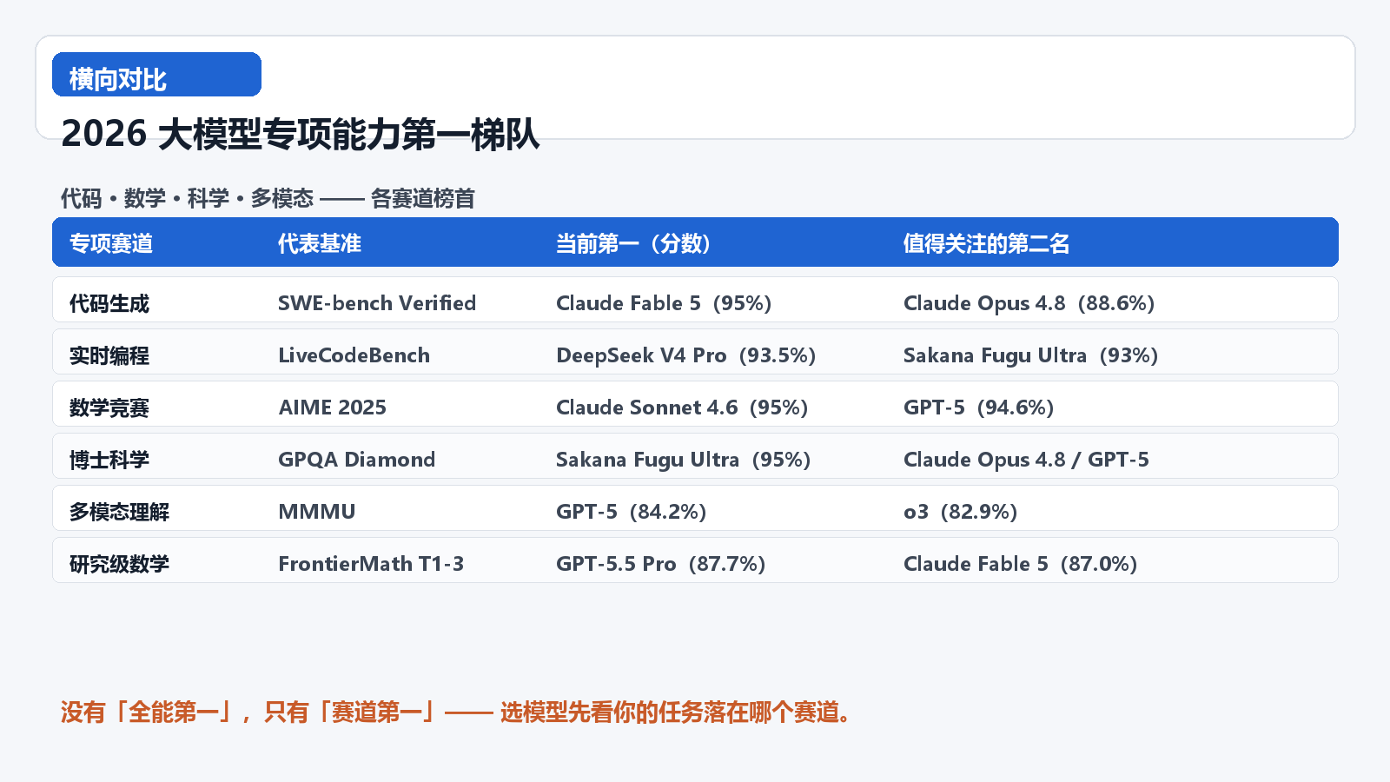Click the Claude Opus 4.8 (88.6%) cell
The image size is (1390, 782).
1029,303
